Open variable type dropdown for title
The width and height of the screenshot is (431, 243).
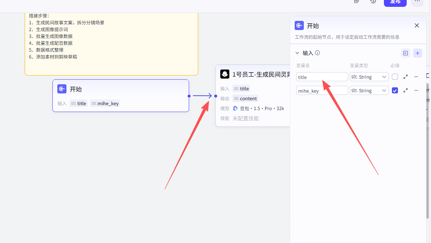(x=369, y=77)
